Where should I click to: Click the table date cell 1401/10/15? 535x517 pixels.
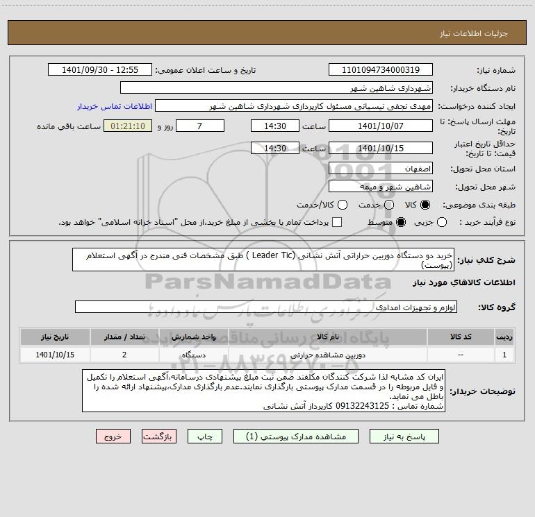(55, 355)
